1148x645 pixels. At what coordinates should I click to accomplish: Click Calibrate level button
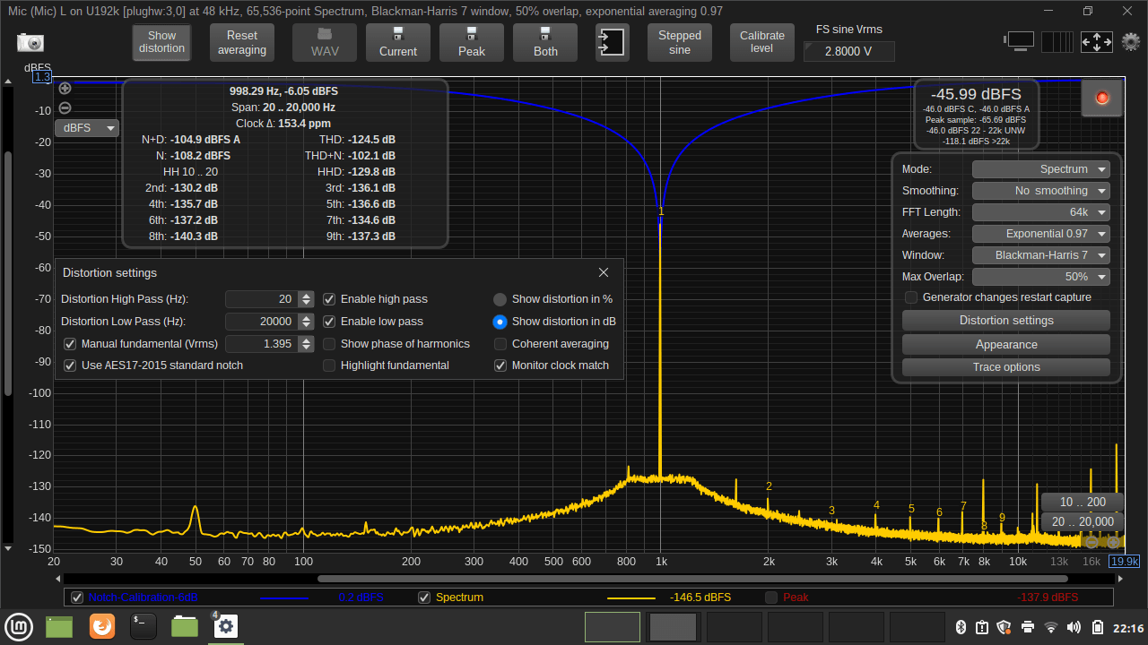coord(762,42)
